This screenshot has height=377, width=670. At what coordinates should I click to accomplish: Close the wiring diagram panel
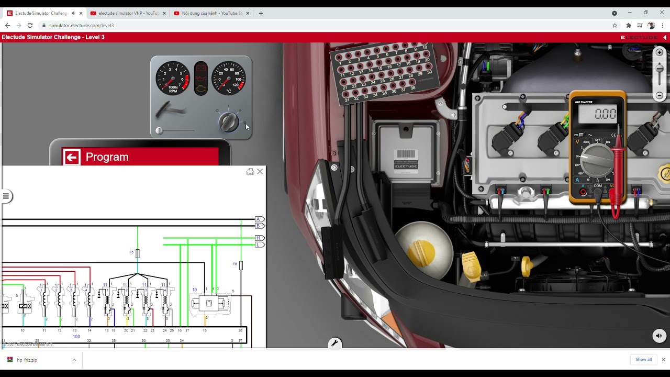pyautogui.click(x=260, y=172)
